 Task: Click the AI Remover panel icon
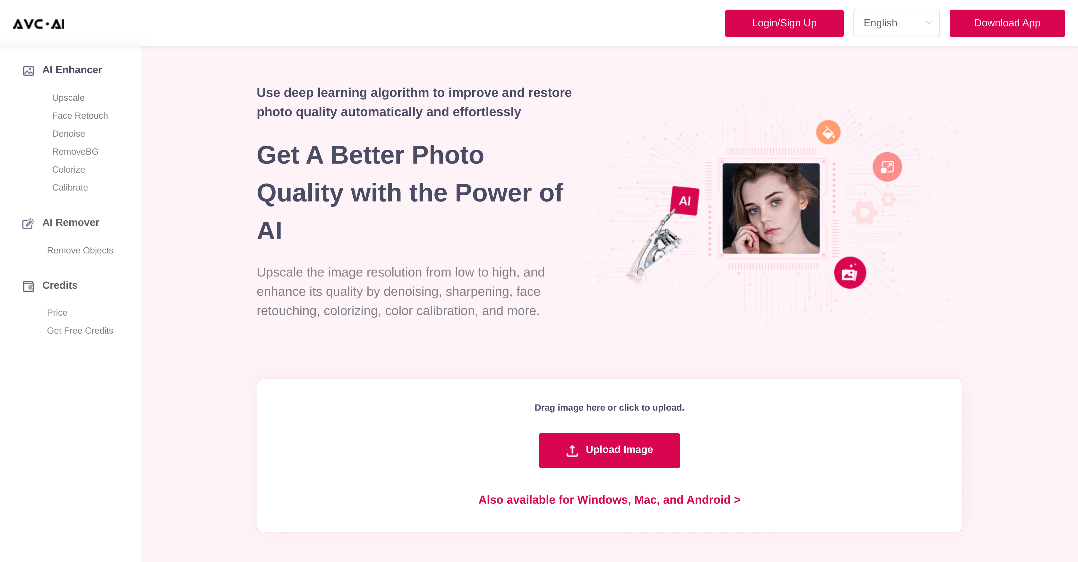tap(29, 223)
